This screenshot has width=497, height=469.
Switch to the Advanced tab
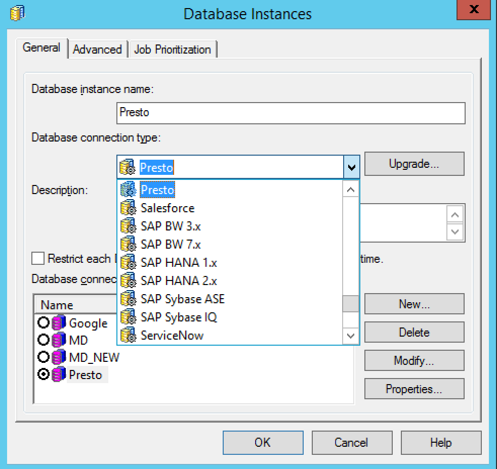pyautogui.click(x=97, y=50)
